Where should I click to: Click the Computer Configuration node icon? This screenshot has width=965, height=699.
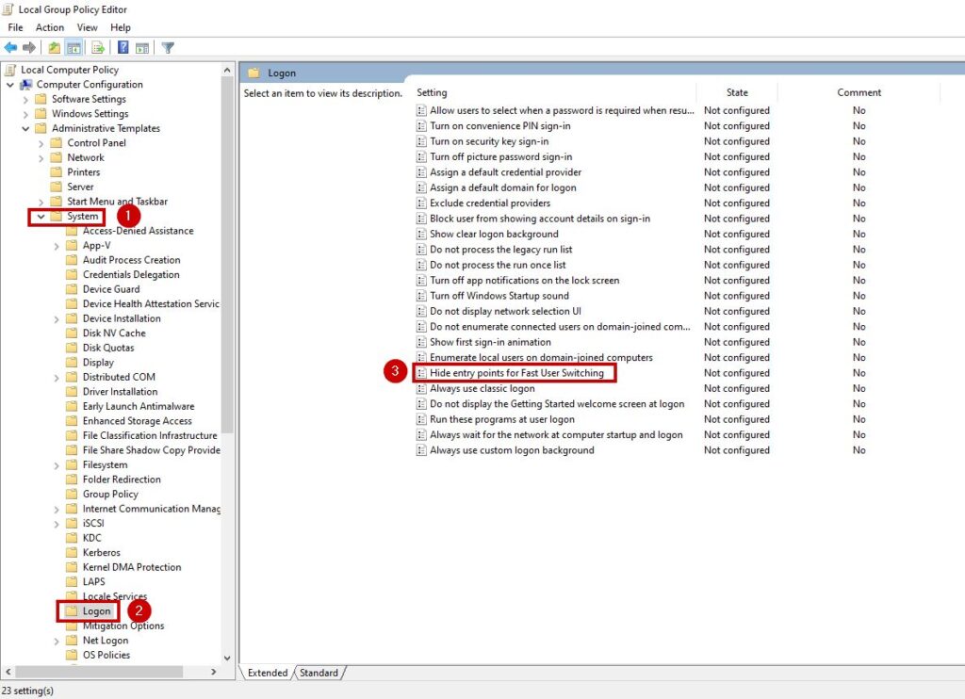[25, 84]
